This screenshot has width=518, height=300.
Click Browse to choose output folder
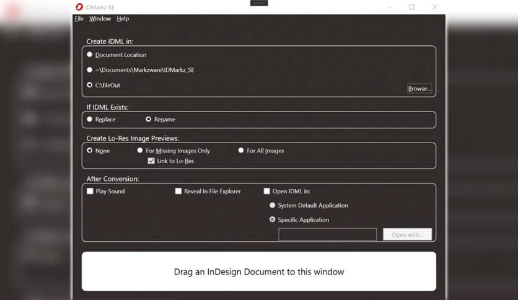[419, 89]
